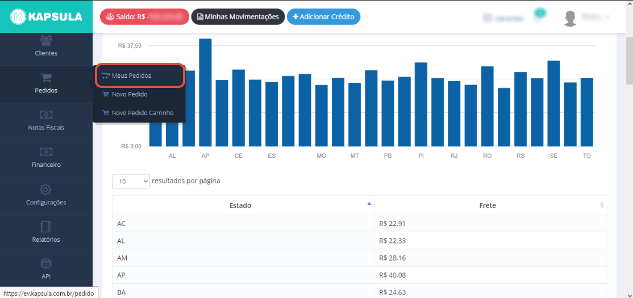Click the freight value R$ 40,08
Screen dimensions: 633x298
tap(393, 275)
